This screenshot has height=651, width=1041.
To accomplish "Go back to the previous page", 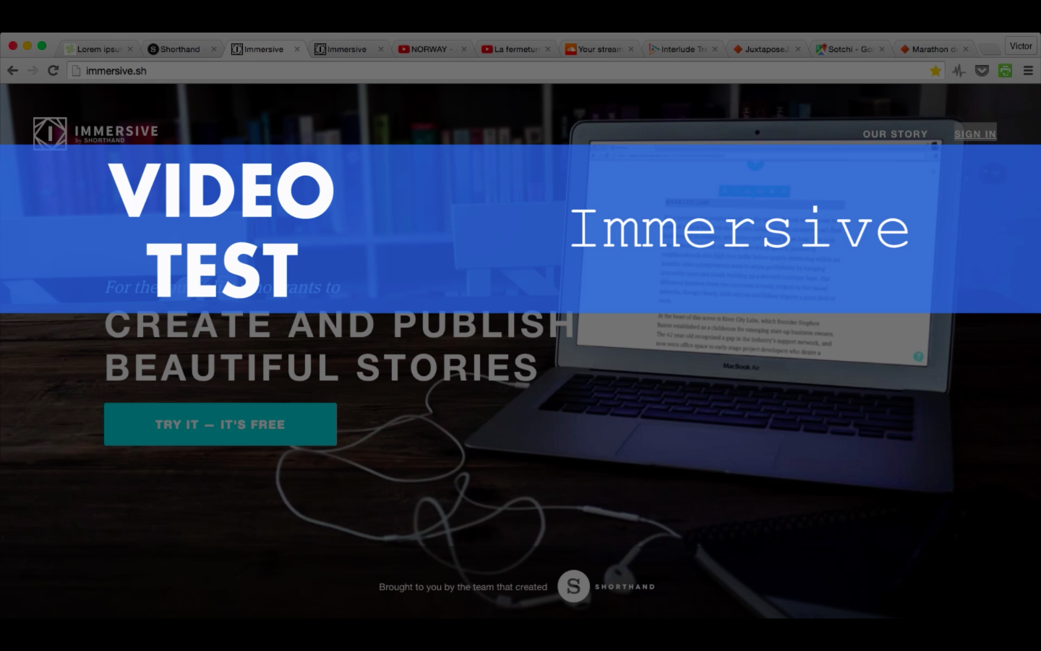I will point(12,71).
